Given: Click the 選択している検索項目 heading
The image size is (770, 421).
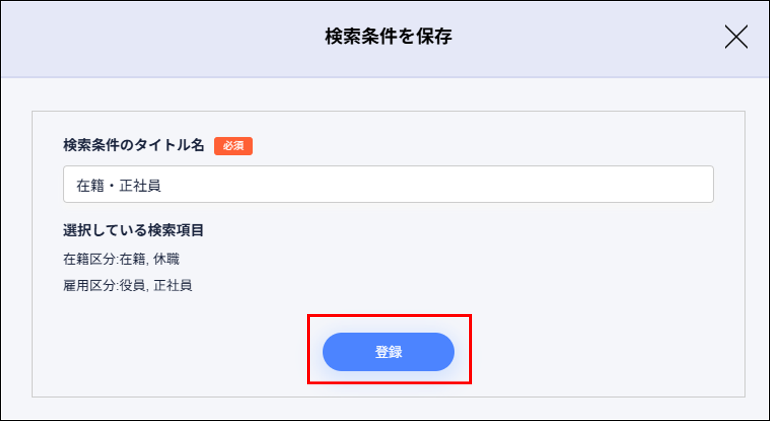Looking at the screenshot, I should pyautogui.click(x=134, y=230).
